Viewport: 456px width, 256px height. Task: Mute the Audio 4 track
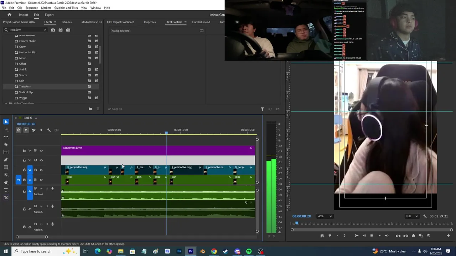click(41, 188)
